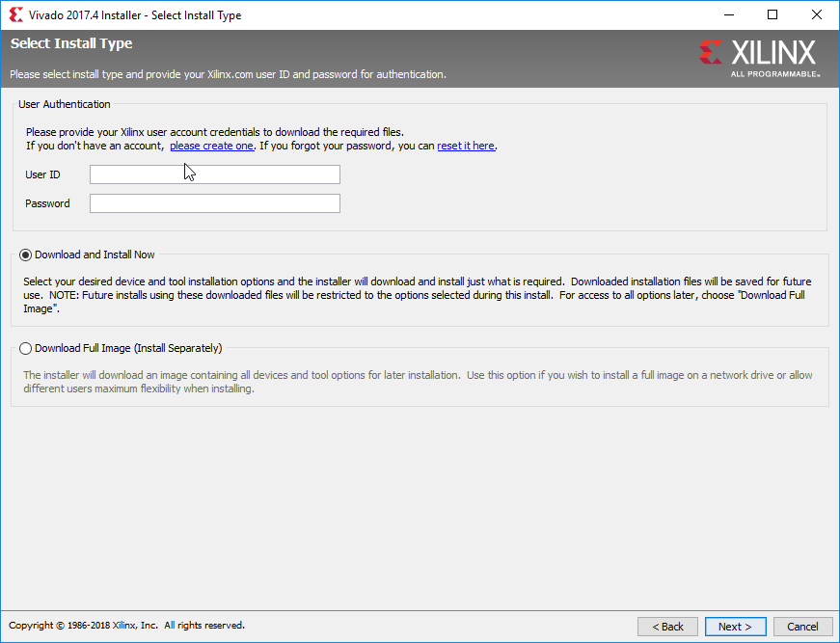840x643 pixels.
Task: Maximize the Vivado installer window
Action: (772, 15)
